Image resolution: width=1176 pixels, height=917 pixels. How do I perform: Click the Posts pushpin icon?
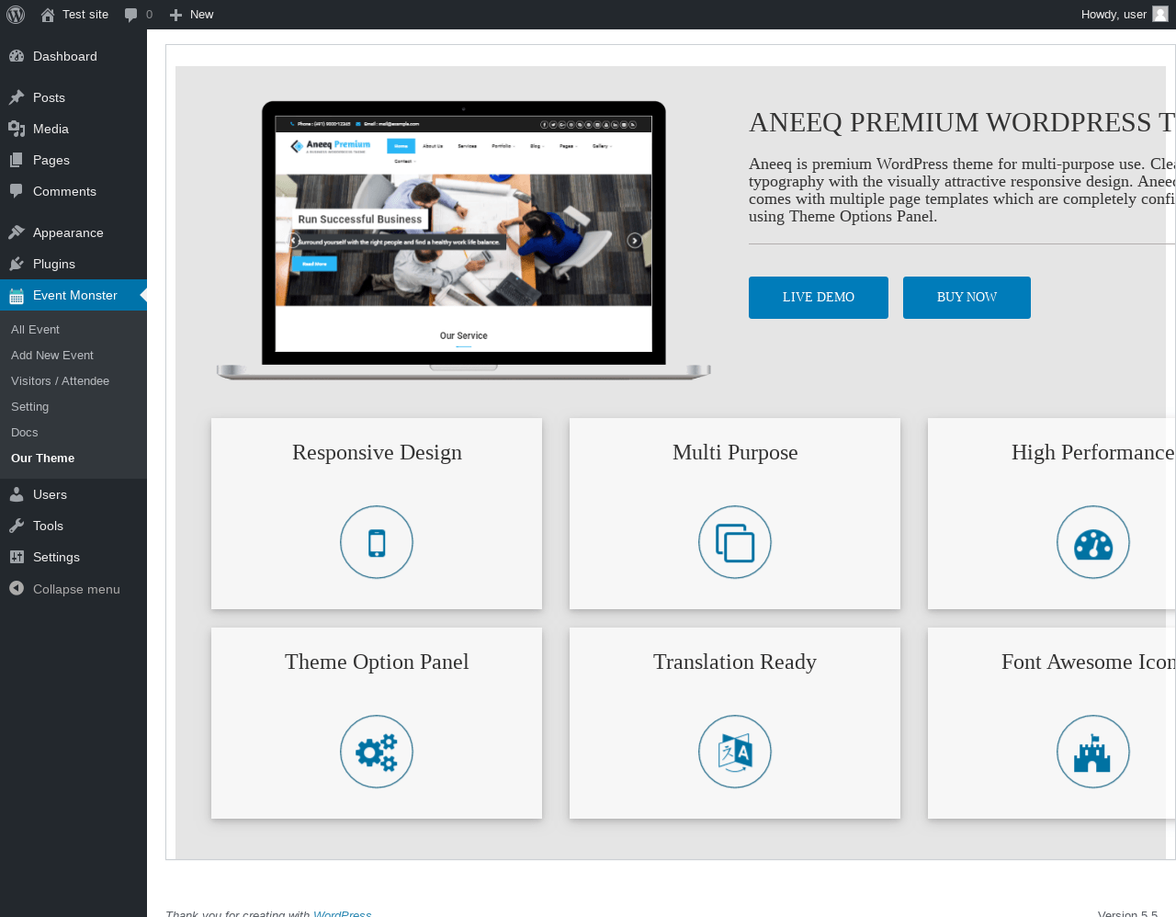click(17, 97)
